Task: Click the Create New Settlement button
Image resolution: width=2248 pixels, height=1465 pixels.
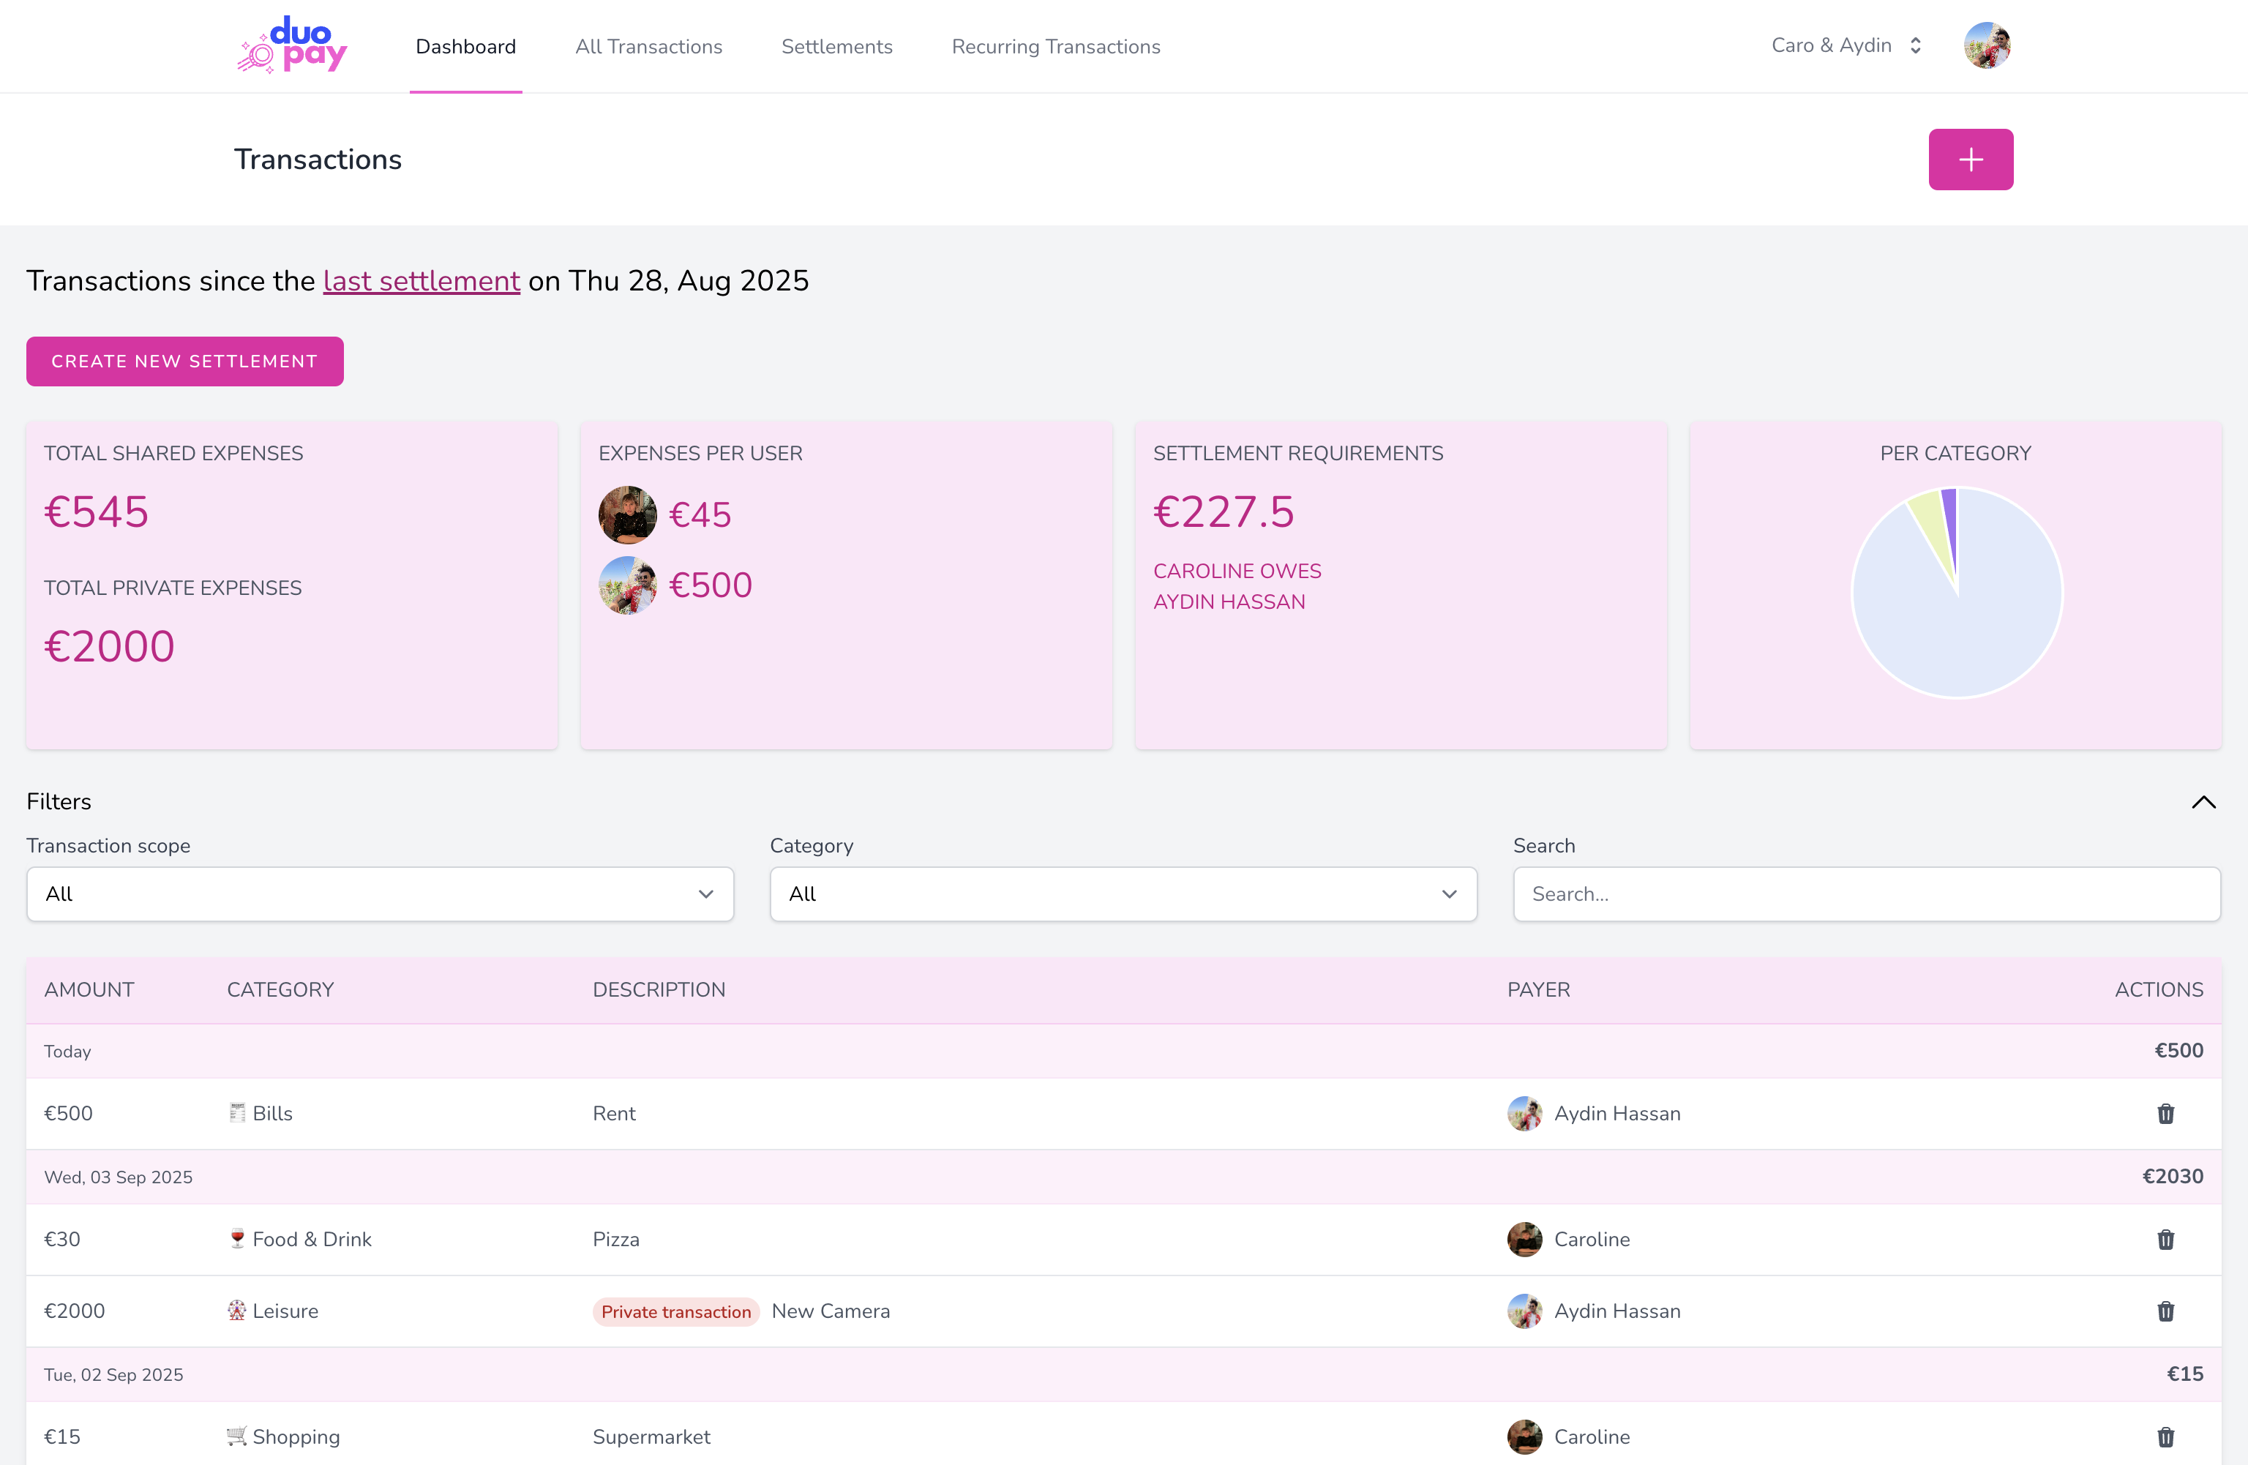Action: [184, 361]
